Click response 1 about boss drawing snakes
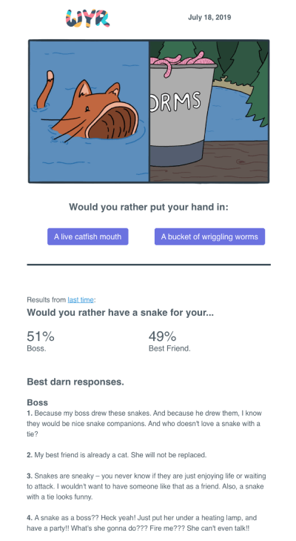 coord(145,424)
